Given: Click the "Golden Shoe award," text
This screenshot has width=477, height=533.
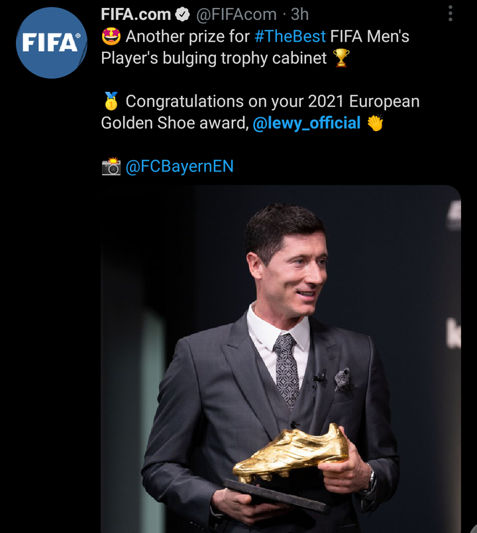Looking at the screenshot, I should tap(175, 123).
